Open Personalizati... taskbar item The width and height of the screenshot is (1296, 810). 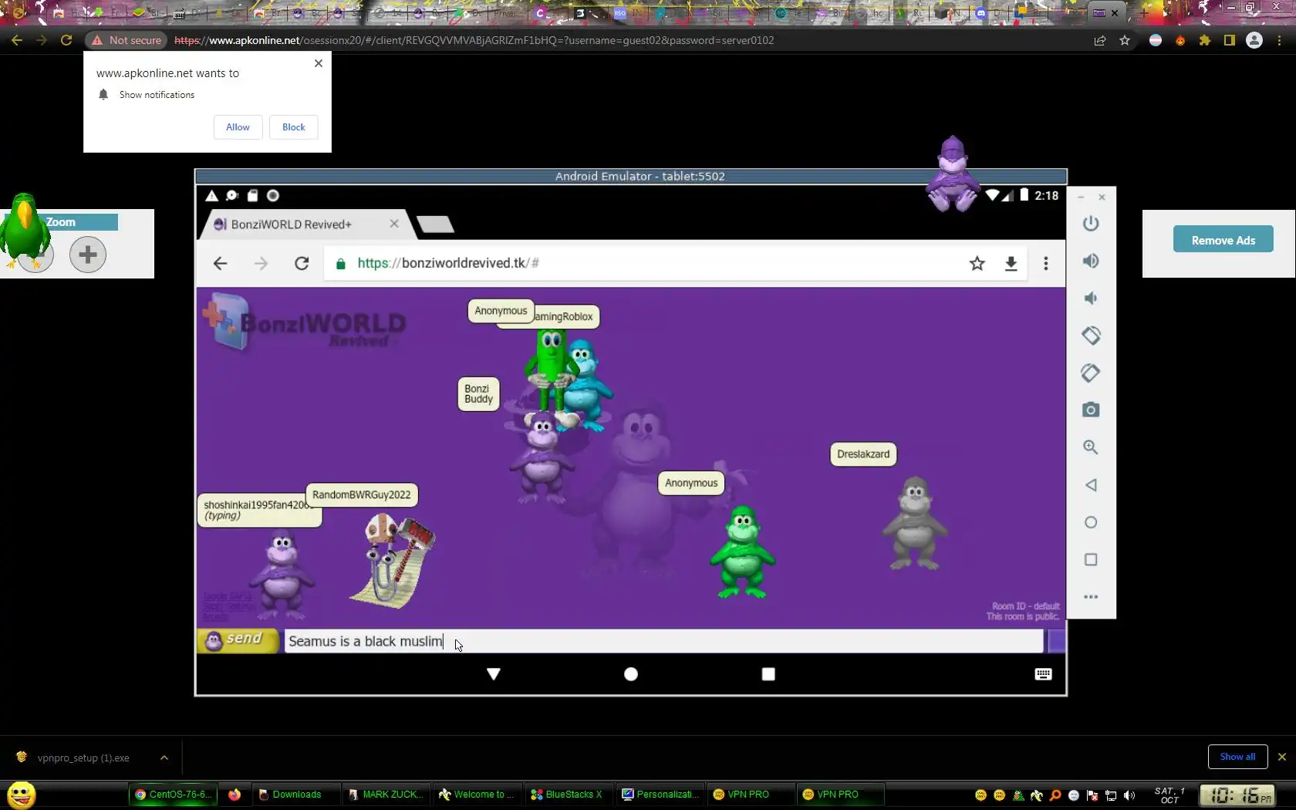[x=660, y=795]
